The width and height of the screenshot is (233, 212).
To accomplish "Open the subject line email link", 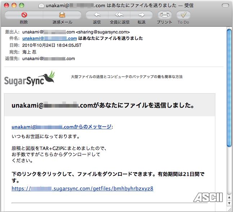I will [x=49, y=38].
